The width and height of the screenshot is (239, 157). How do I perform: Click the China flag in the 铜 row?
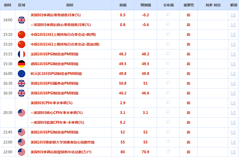point(22,35)
